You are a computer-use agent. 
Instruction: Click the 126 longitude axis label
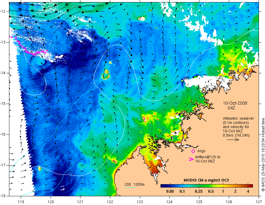[x=229, y=202]
